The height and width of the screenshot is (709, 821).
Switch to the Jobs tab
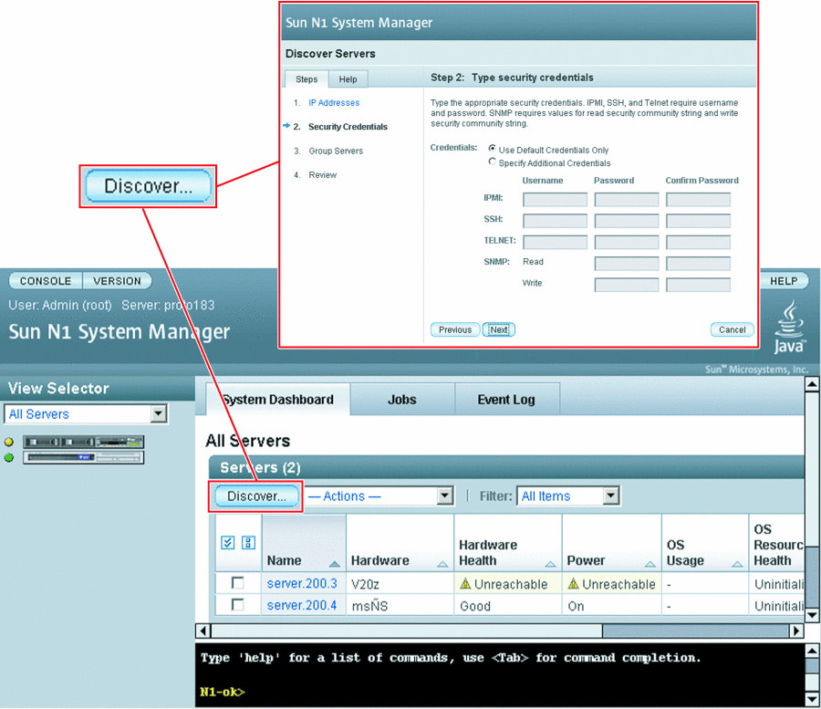point(402,400)
